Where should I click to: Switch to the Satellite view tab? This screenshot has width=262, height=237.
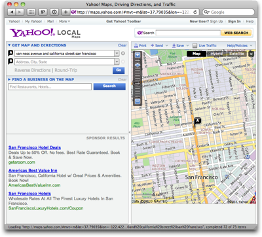[x=236, y=54]
